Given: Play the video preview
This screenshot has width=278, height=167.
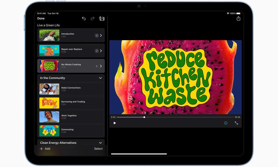Looking at the screenshot, I should 115,123.
